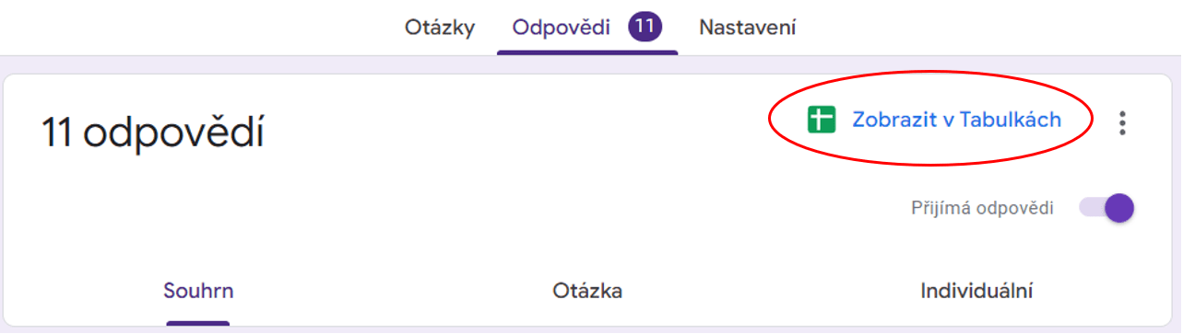Switch to the Otázka responses view
The image size is (1183, 334).
pos(587,292)
